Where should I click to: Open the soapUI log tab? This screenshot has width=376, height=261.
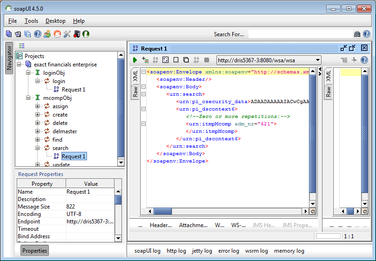pos(147,251)
